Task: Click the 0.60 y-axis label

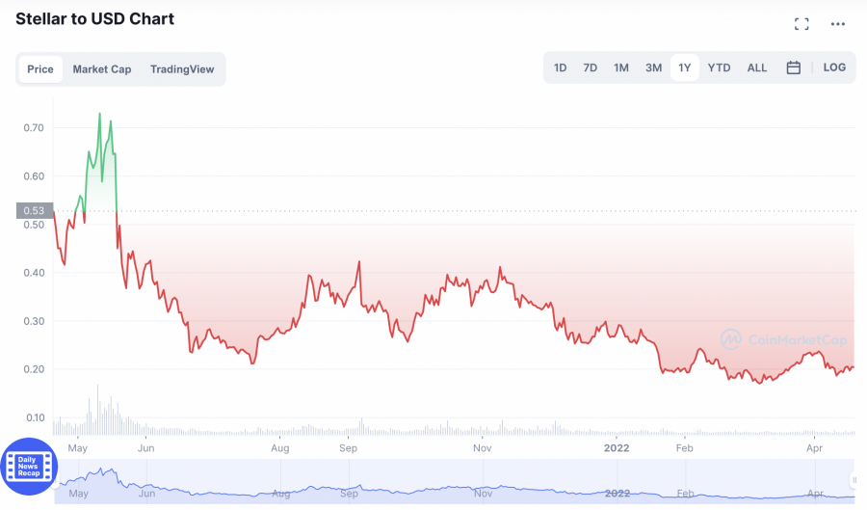Action: click(x=34, y=176)
